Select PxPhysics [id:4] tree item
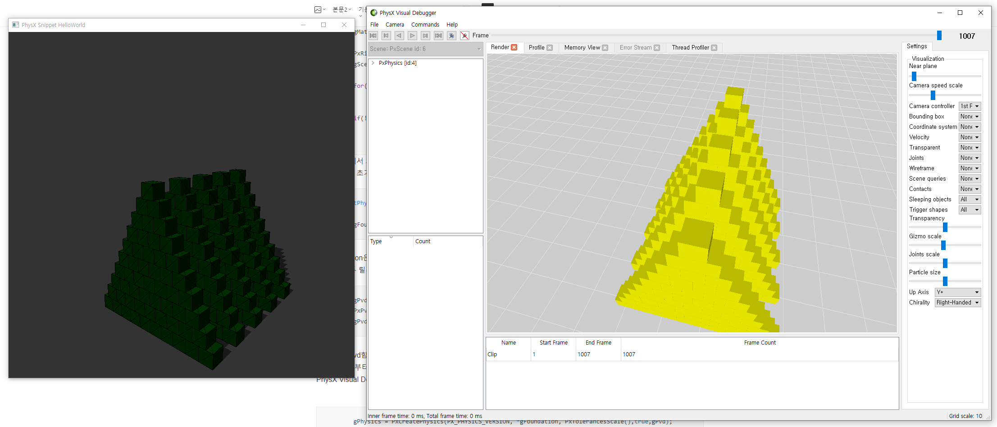This screenshot has width=997, height=427. 397,63
